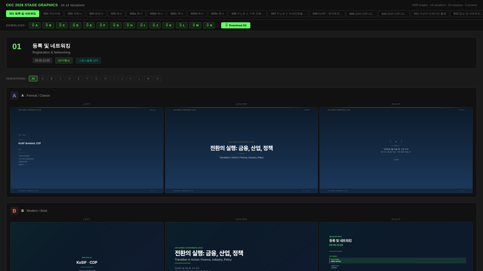Filter to variation M only
Viewport: 483px width, 271px height.
point(148,79)
